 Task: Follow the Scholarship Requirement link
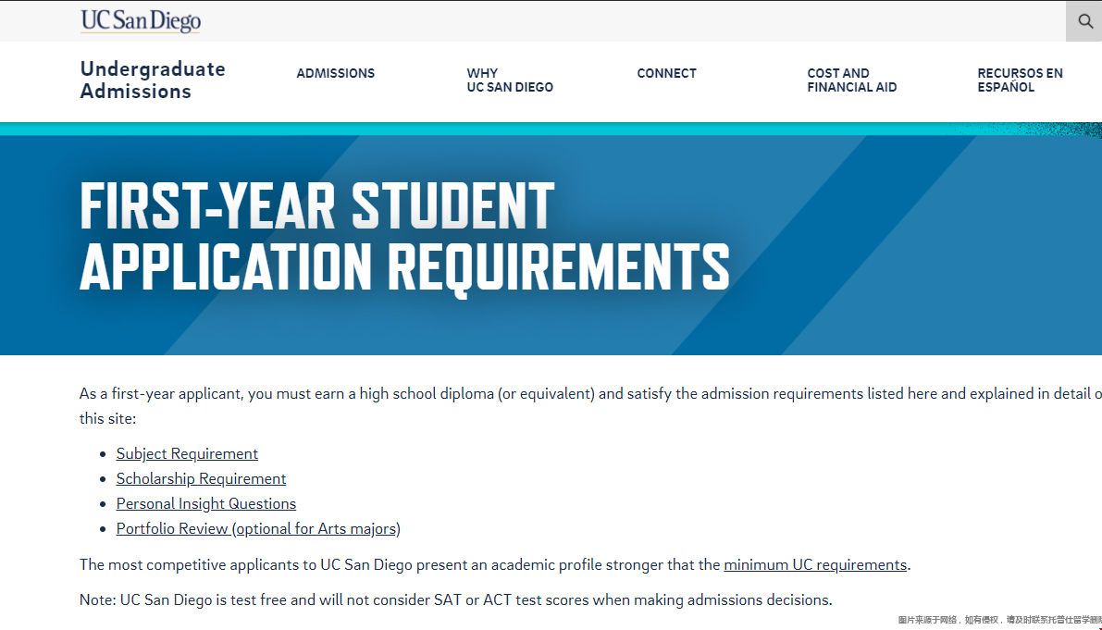[x=201, y=478]
